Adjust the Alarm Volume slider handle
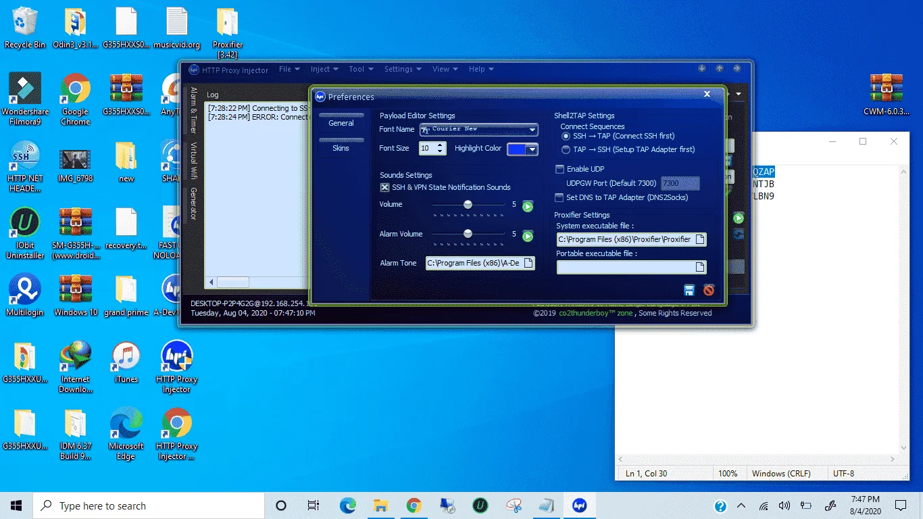Viewport: 923px width, 519px height. 468,234
